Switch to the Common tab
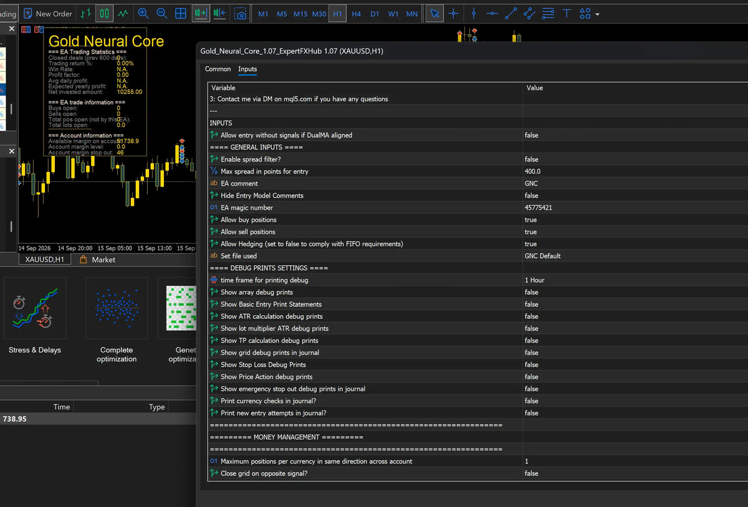The width and height of the screenshot is (748, 507). [218, 69]
